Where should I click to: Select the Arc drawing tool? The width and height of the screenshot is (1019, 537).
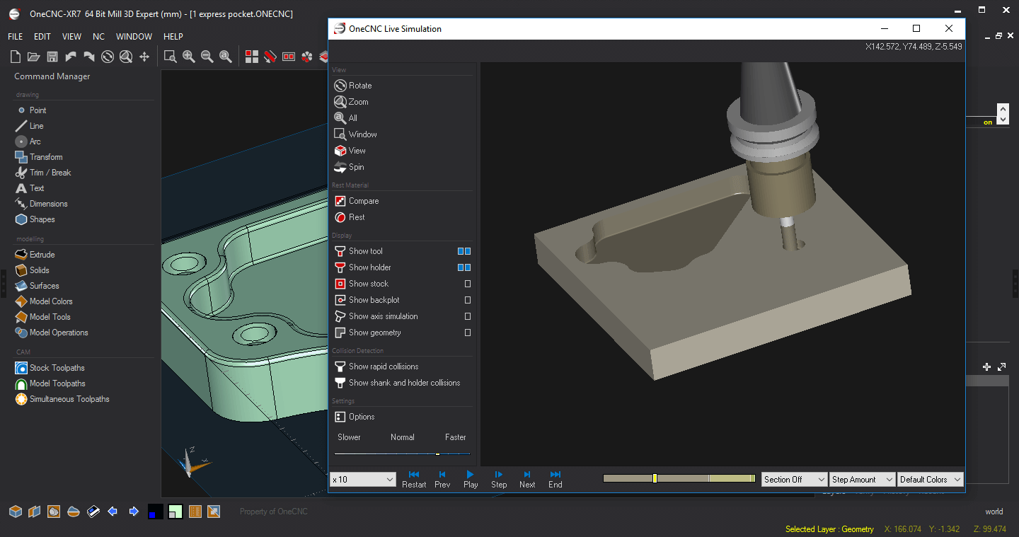click(x=28, y=142)
